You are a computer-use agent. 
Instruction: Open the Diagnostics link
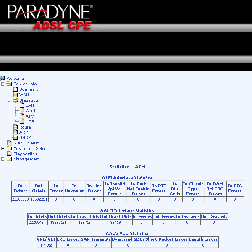pos(25,154)
